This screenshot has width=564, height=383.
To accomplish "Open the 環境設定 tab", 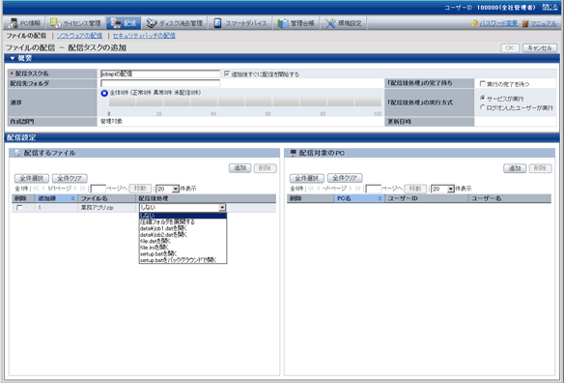I will click(x=343, y=23).
